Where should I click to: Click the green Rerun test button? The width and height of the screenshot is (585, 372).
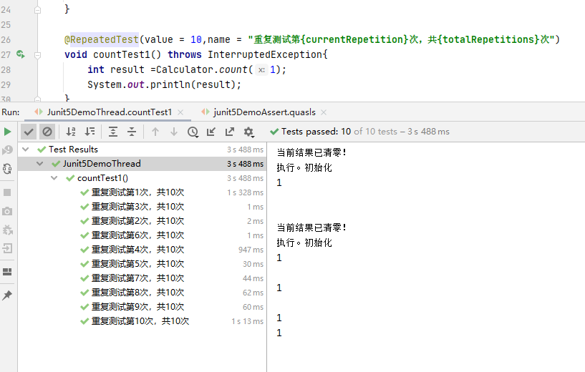7,132
